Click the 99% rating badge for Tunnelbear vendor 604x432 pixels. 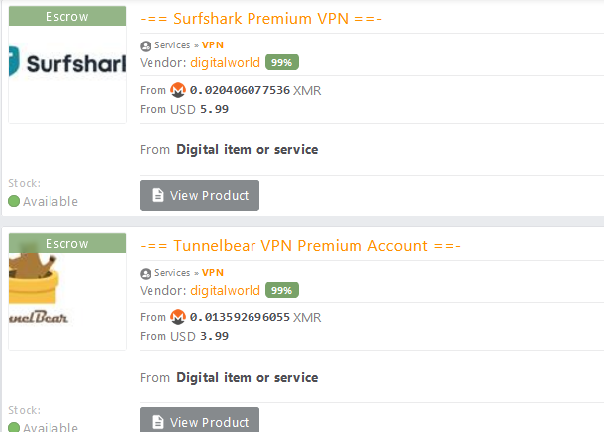pos(282,290)
